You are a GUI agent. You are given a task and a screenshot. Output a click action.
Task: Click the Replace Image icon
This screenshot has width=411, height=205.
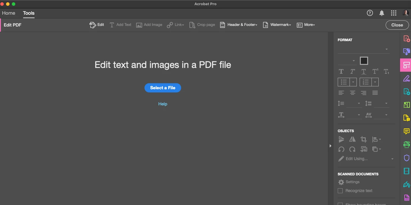pos(364,149)
